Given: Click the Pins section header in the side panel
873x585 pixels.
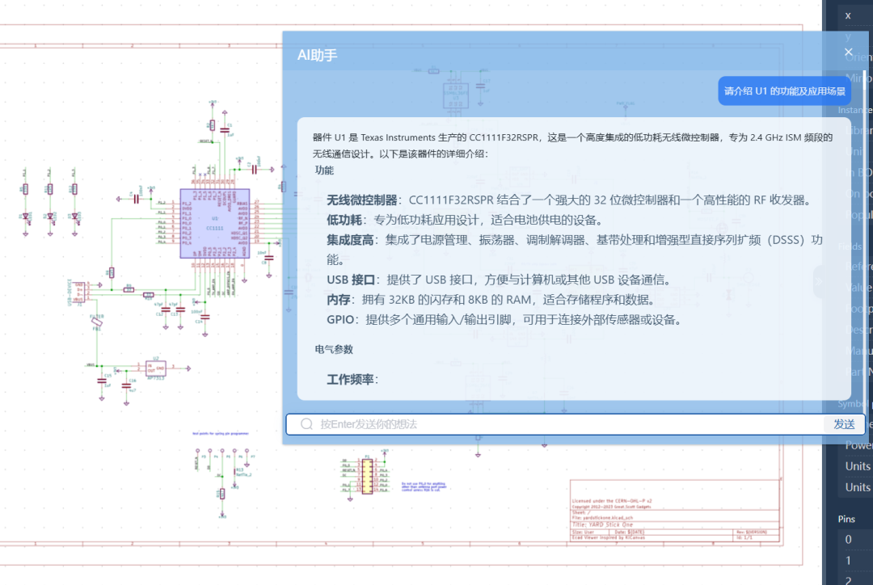Looking at the screenshot, I should tap(846, 519).
